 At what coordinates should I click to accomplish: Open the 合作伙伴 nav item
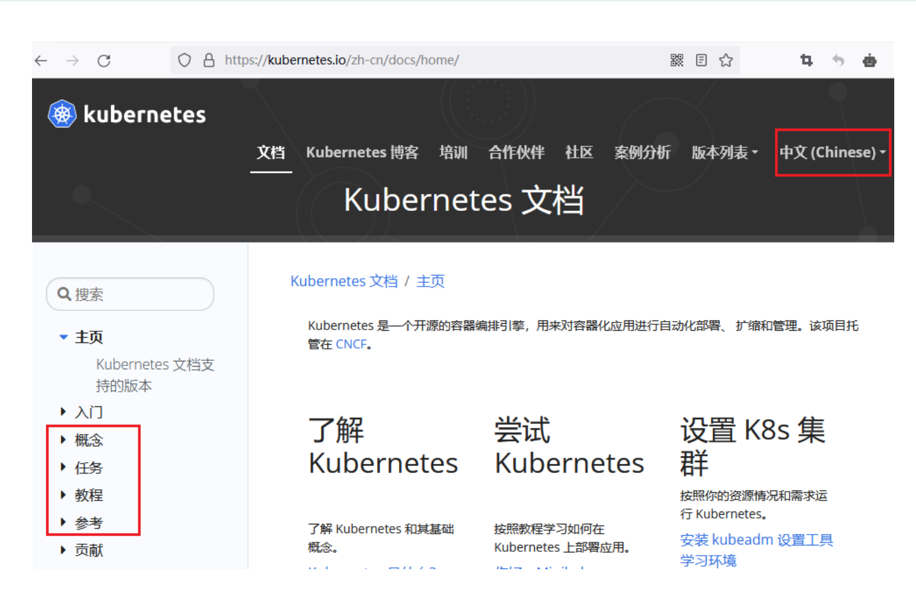coord(516,153)
